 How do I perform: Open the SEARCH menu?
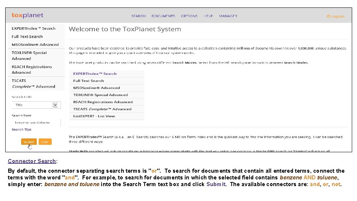point(138,16)
